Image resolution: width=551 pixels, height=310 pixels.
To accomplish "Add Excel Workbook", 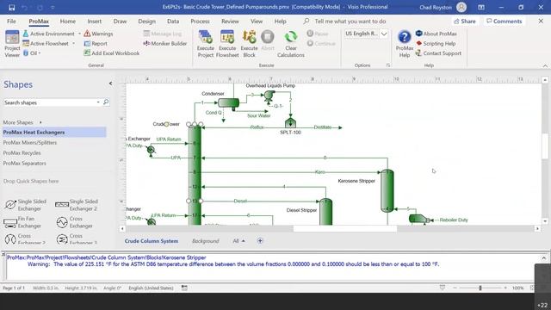I will (x=112, y=53).
